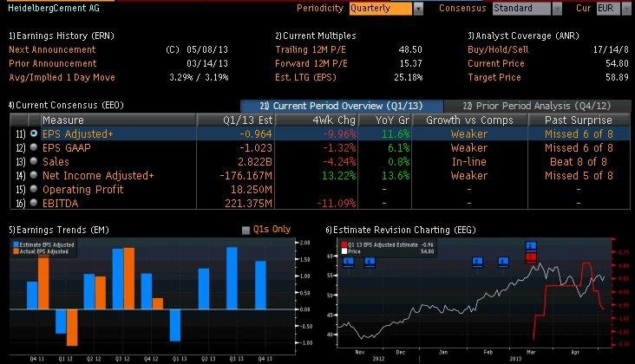Click the blue March event marker
This screenshot has height=364, width=635.
point(531,246)
